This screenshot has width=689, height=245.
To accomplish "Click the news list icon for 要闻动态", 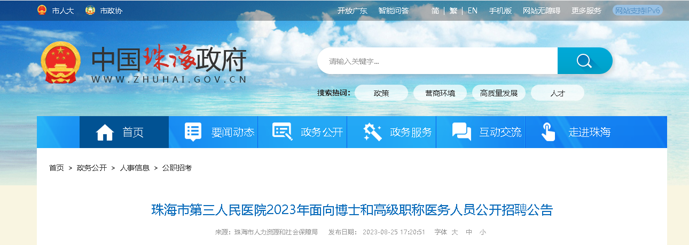I will (x=193, y=132).
